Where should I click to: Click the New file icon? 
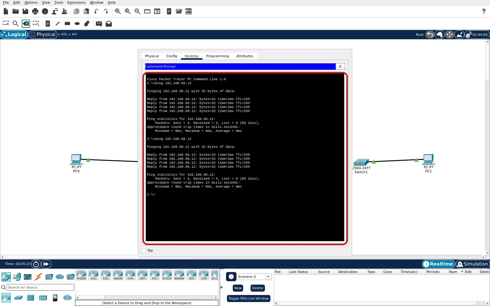point(6,11)
